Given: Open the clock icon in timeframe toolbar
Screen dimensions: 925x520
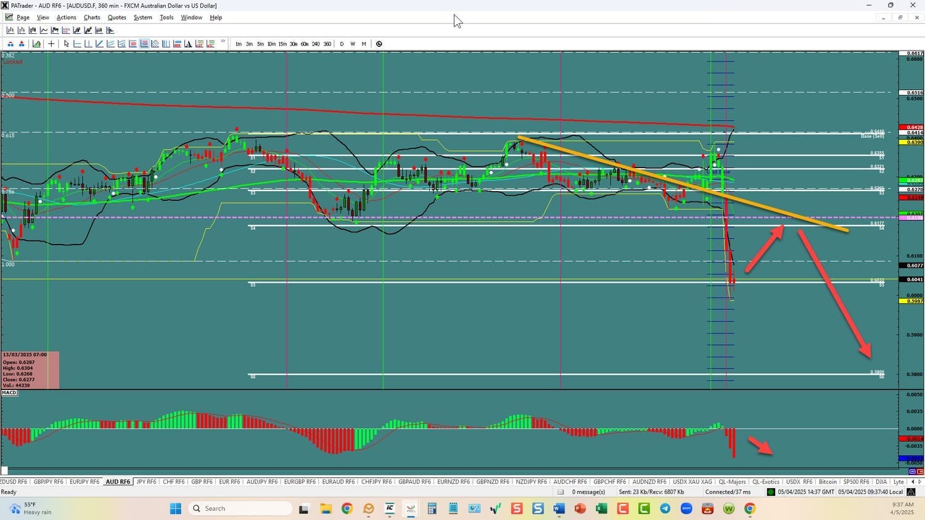Looking at the screenshot, I should coord(379,44).
